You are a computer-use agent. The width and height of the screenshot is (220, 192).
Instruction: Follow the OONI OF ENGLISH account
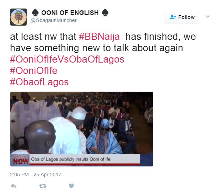click(x=181, y=17)
